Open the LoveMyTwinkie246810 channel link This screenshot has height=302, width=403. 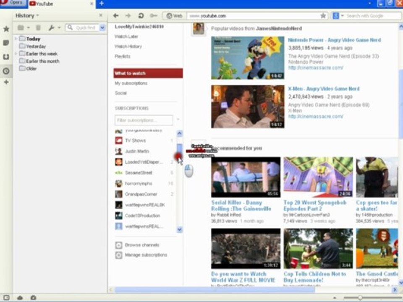(139, 27)
